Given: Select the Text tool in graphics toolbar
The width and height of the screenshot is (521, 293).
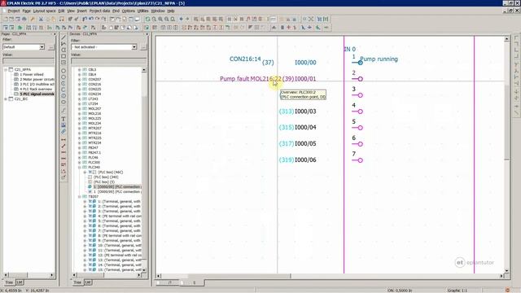Looking at the screenshot, I should (63, 119).
